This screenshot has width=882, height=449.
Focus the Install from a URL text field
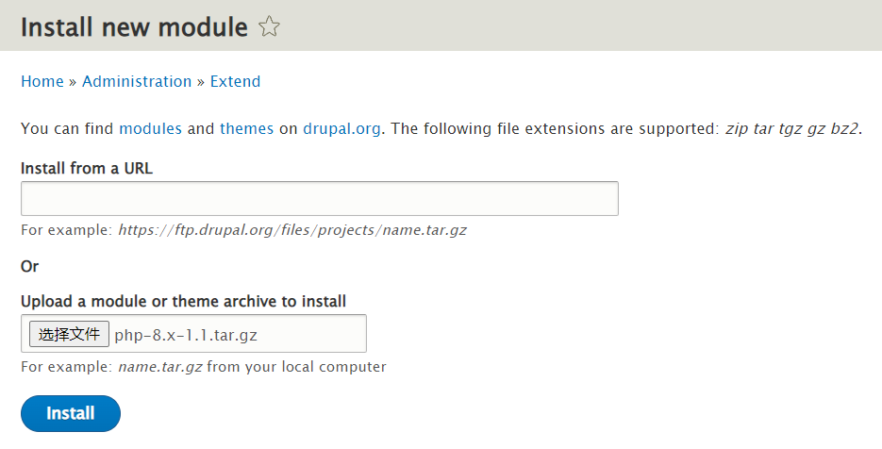coord(319,199)
